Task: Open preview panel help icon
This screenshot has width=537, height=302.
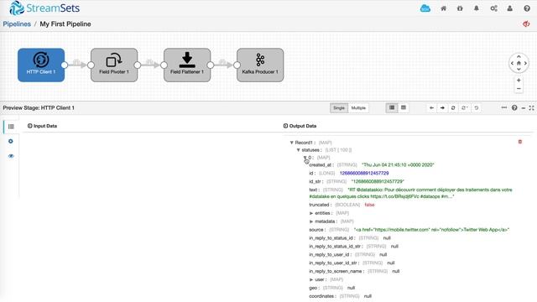Action: click(x=514, y=108)
